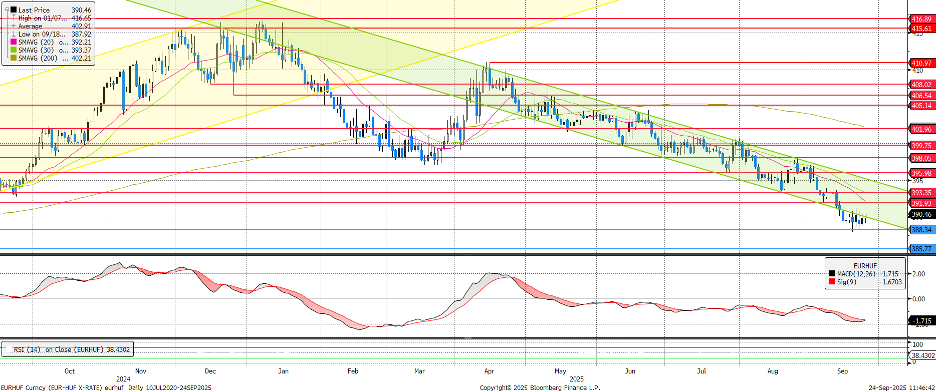936x392 pixels.
Task: Click the 2.00 MACD axis tick
Action: (918, 274)
